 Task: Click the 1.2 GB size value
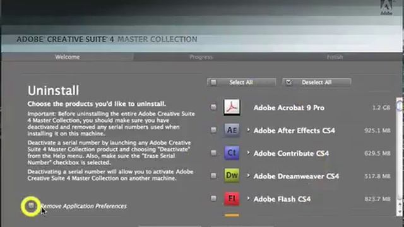381,108
